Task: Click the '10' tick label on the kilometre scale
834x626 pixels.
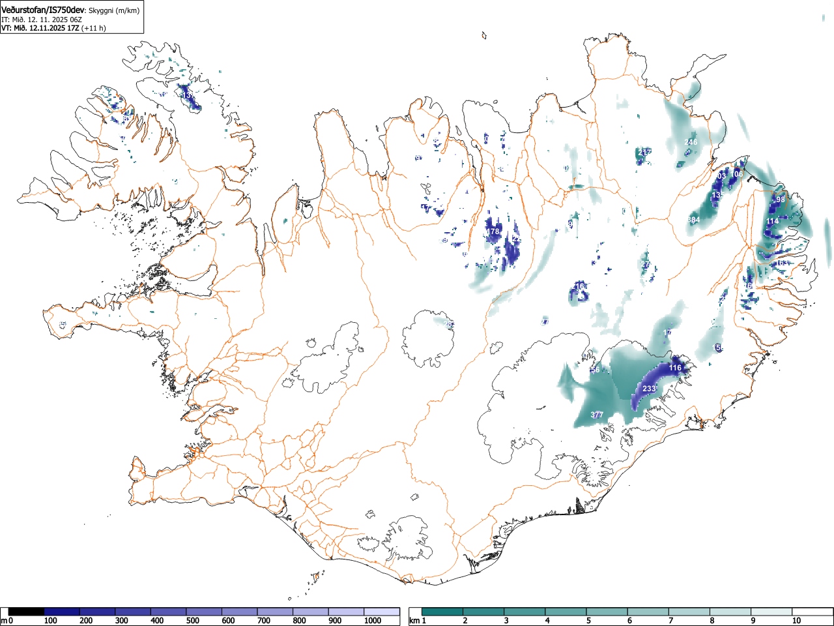Action: tap(796, 621)
